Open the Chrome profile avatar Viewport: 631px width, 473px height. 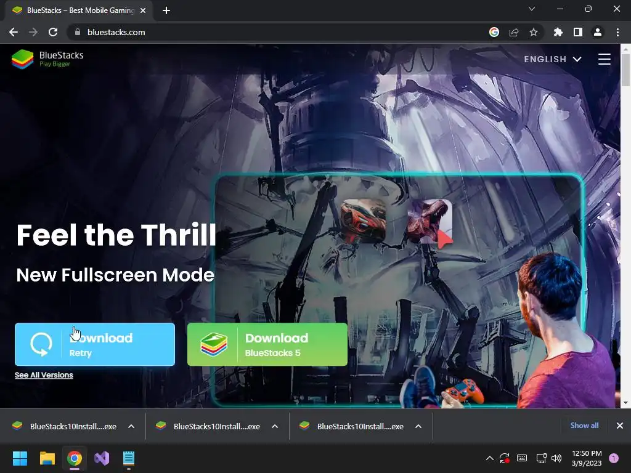[598, 32]
